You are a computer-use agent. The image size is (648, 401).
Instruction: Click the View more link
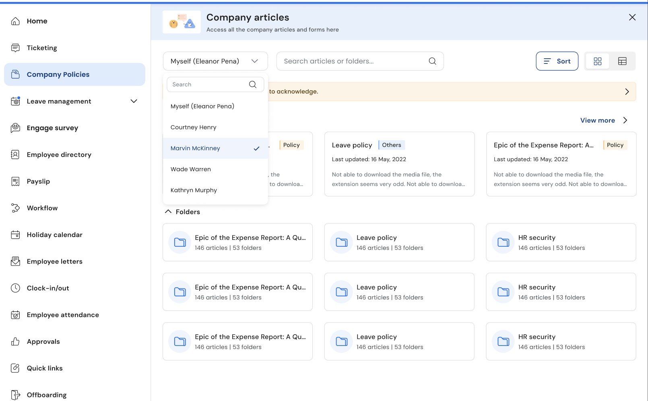[597, 121]
